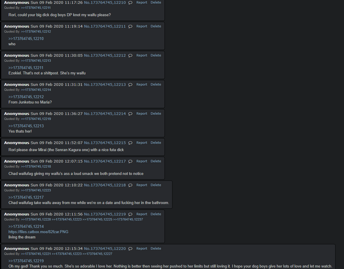
Task: Click reply bubble icon on post 12210
Action: tap(130, 3)
